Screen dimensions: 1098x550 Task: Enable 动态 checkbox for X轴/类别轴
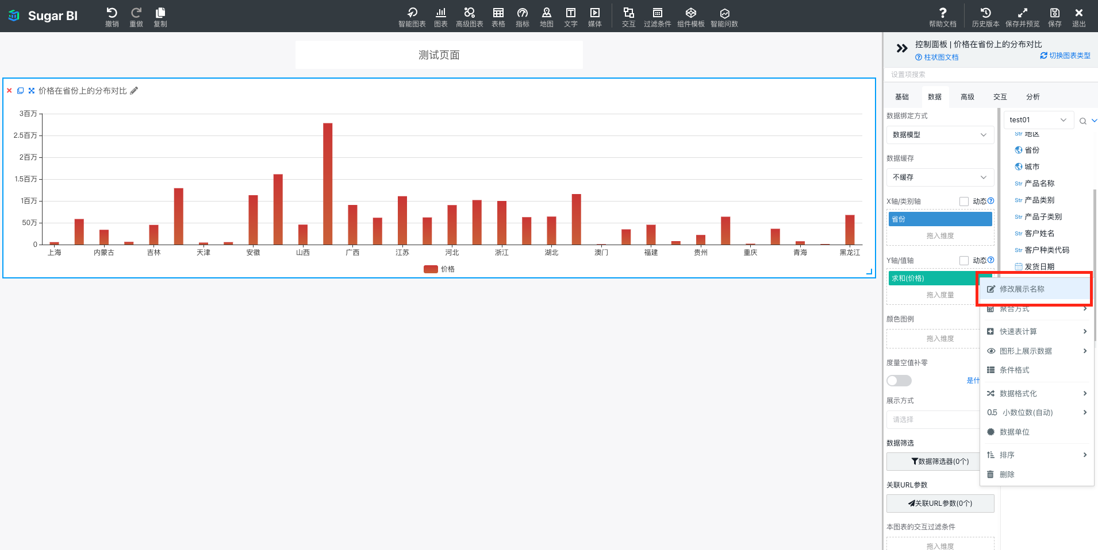pyautogui.click(x=964, y=202)
